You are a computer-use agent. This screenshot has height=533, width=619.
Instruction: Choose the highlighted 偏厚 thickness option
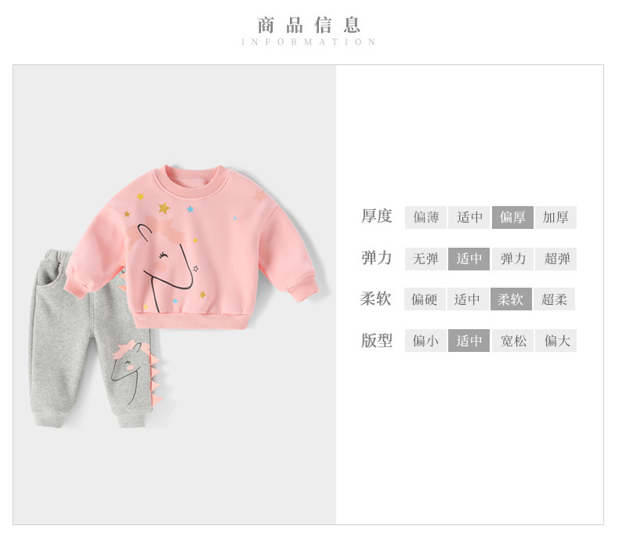pyautogui.click(x=512, y=217)
